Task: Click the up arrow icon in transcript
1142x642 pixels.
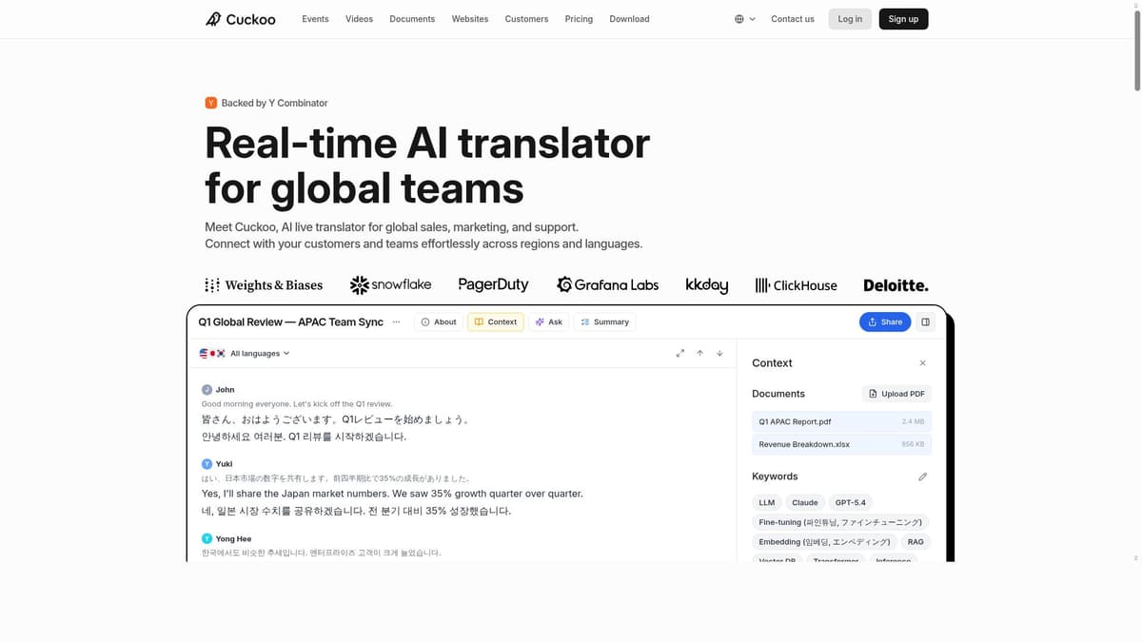Action: point(699,353)
